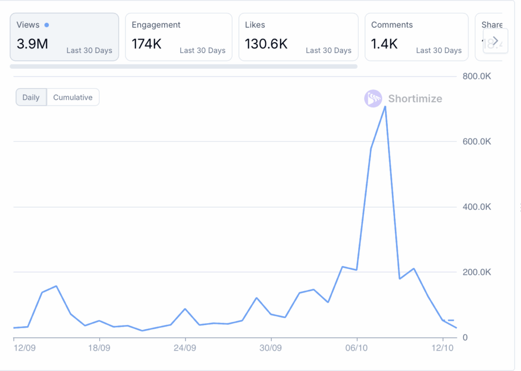Select the Engagement metric card

(x=178, y=37)
